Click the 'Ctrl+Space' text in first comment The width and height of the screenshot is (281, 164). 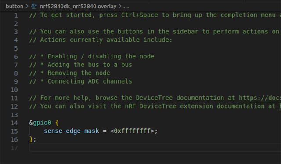pos(140,15)
